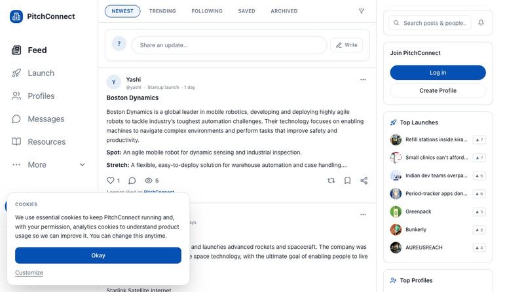The width and height of the screenshot is (524, 292).
Task: Open Period-tracker apps launch
Action: pos(436,194)
